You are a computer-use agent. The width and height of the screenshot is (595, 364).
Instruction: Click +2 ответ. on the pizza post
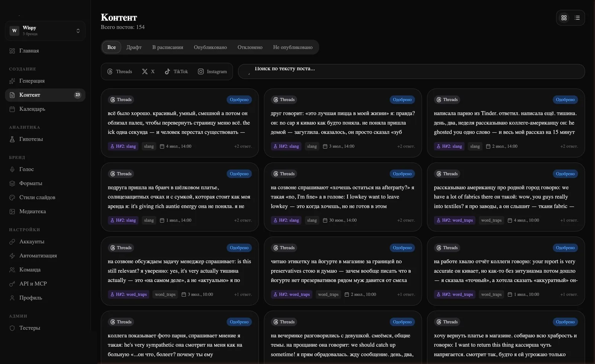(406, 146)
